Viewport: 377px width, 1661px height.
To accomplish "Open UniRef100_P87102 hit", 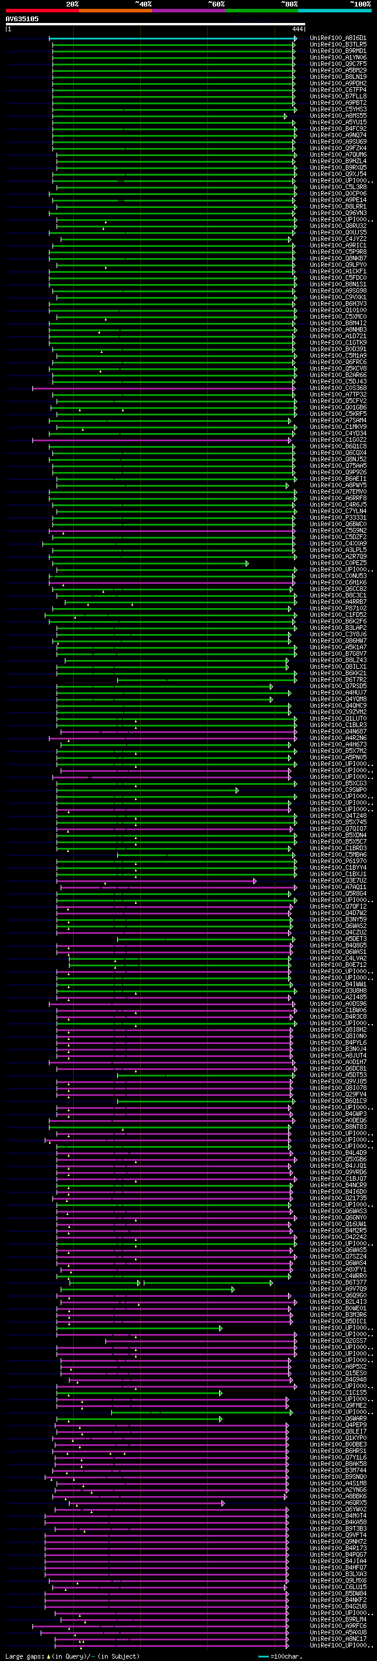I will click(338, 609).
